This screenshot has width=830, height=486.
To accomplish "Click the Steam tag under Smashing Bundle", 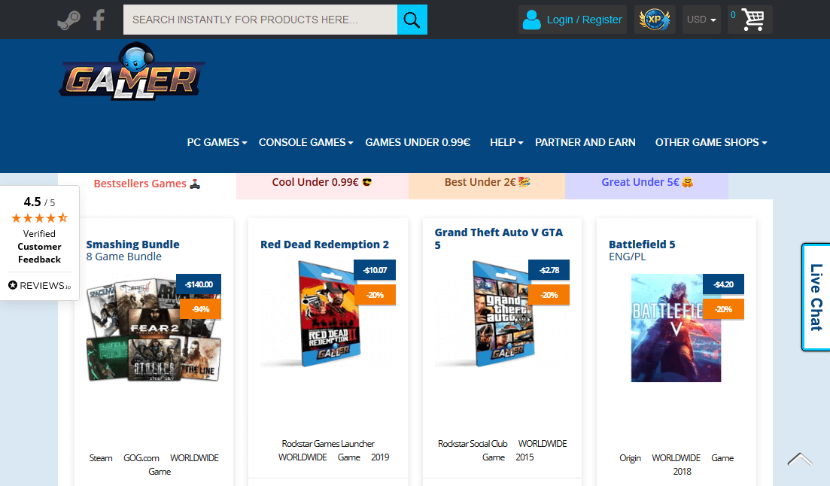I will [101, 458].
